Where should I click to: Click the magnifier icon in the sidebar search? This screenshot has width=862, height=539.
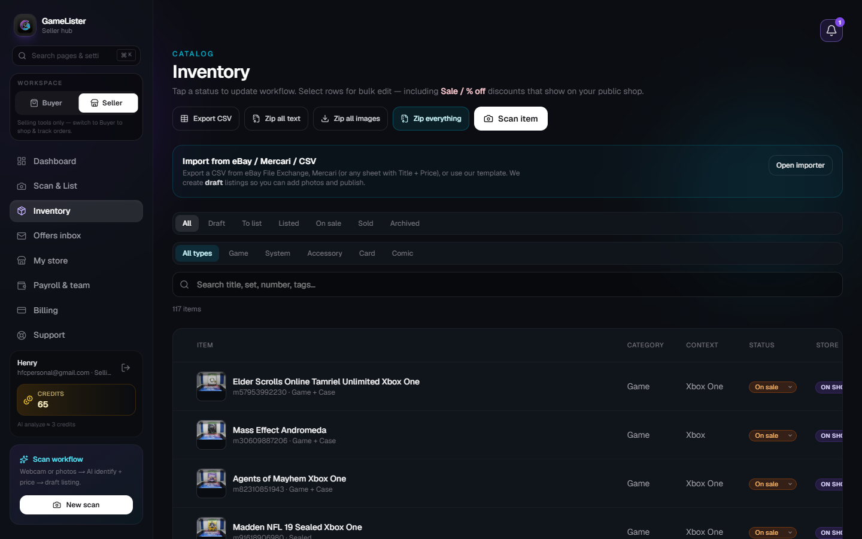(22, 56)
